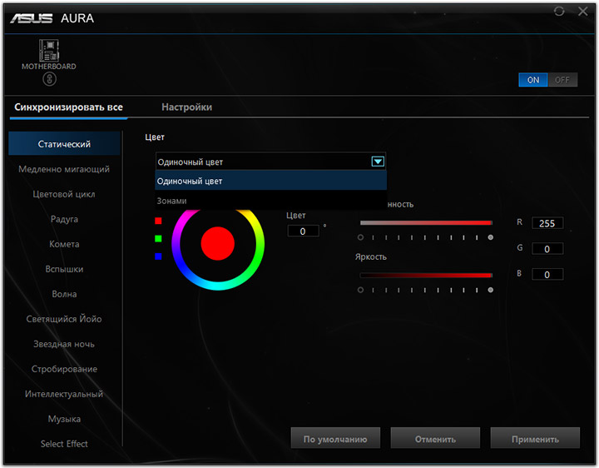Choose the Комета effect

[64, 244]
